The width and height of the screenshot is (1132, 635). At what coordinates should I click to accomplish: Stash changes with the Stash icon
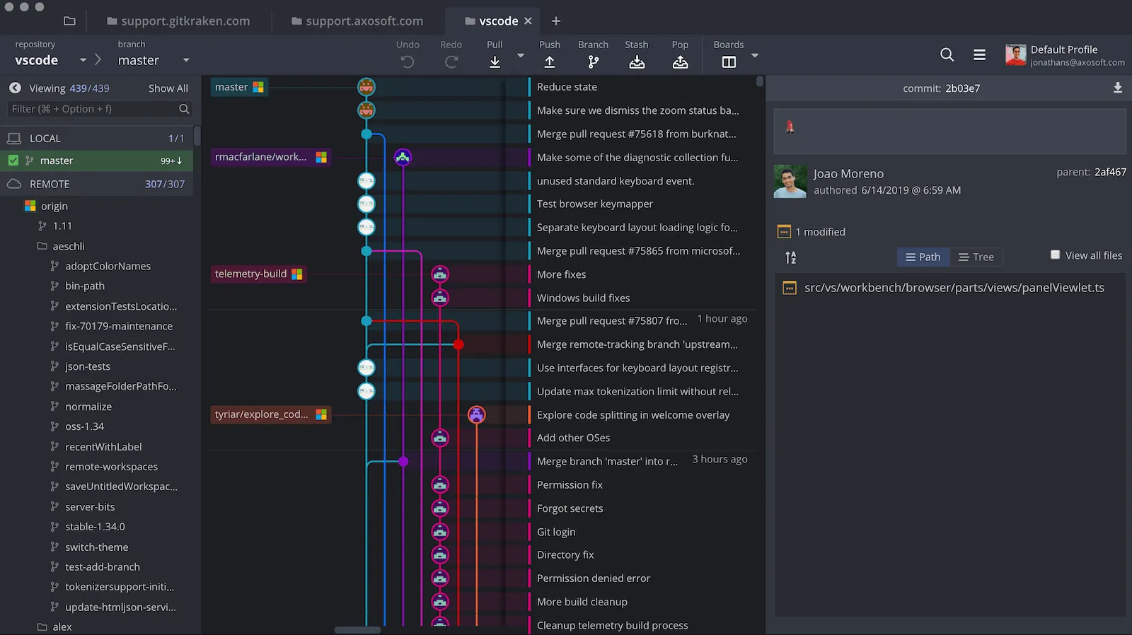click(x=636, y=62)
